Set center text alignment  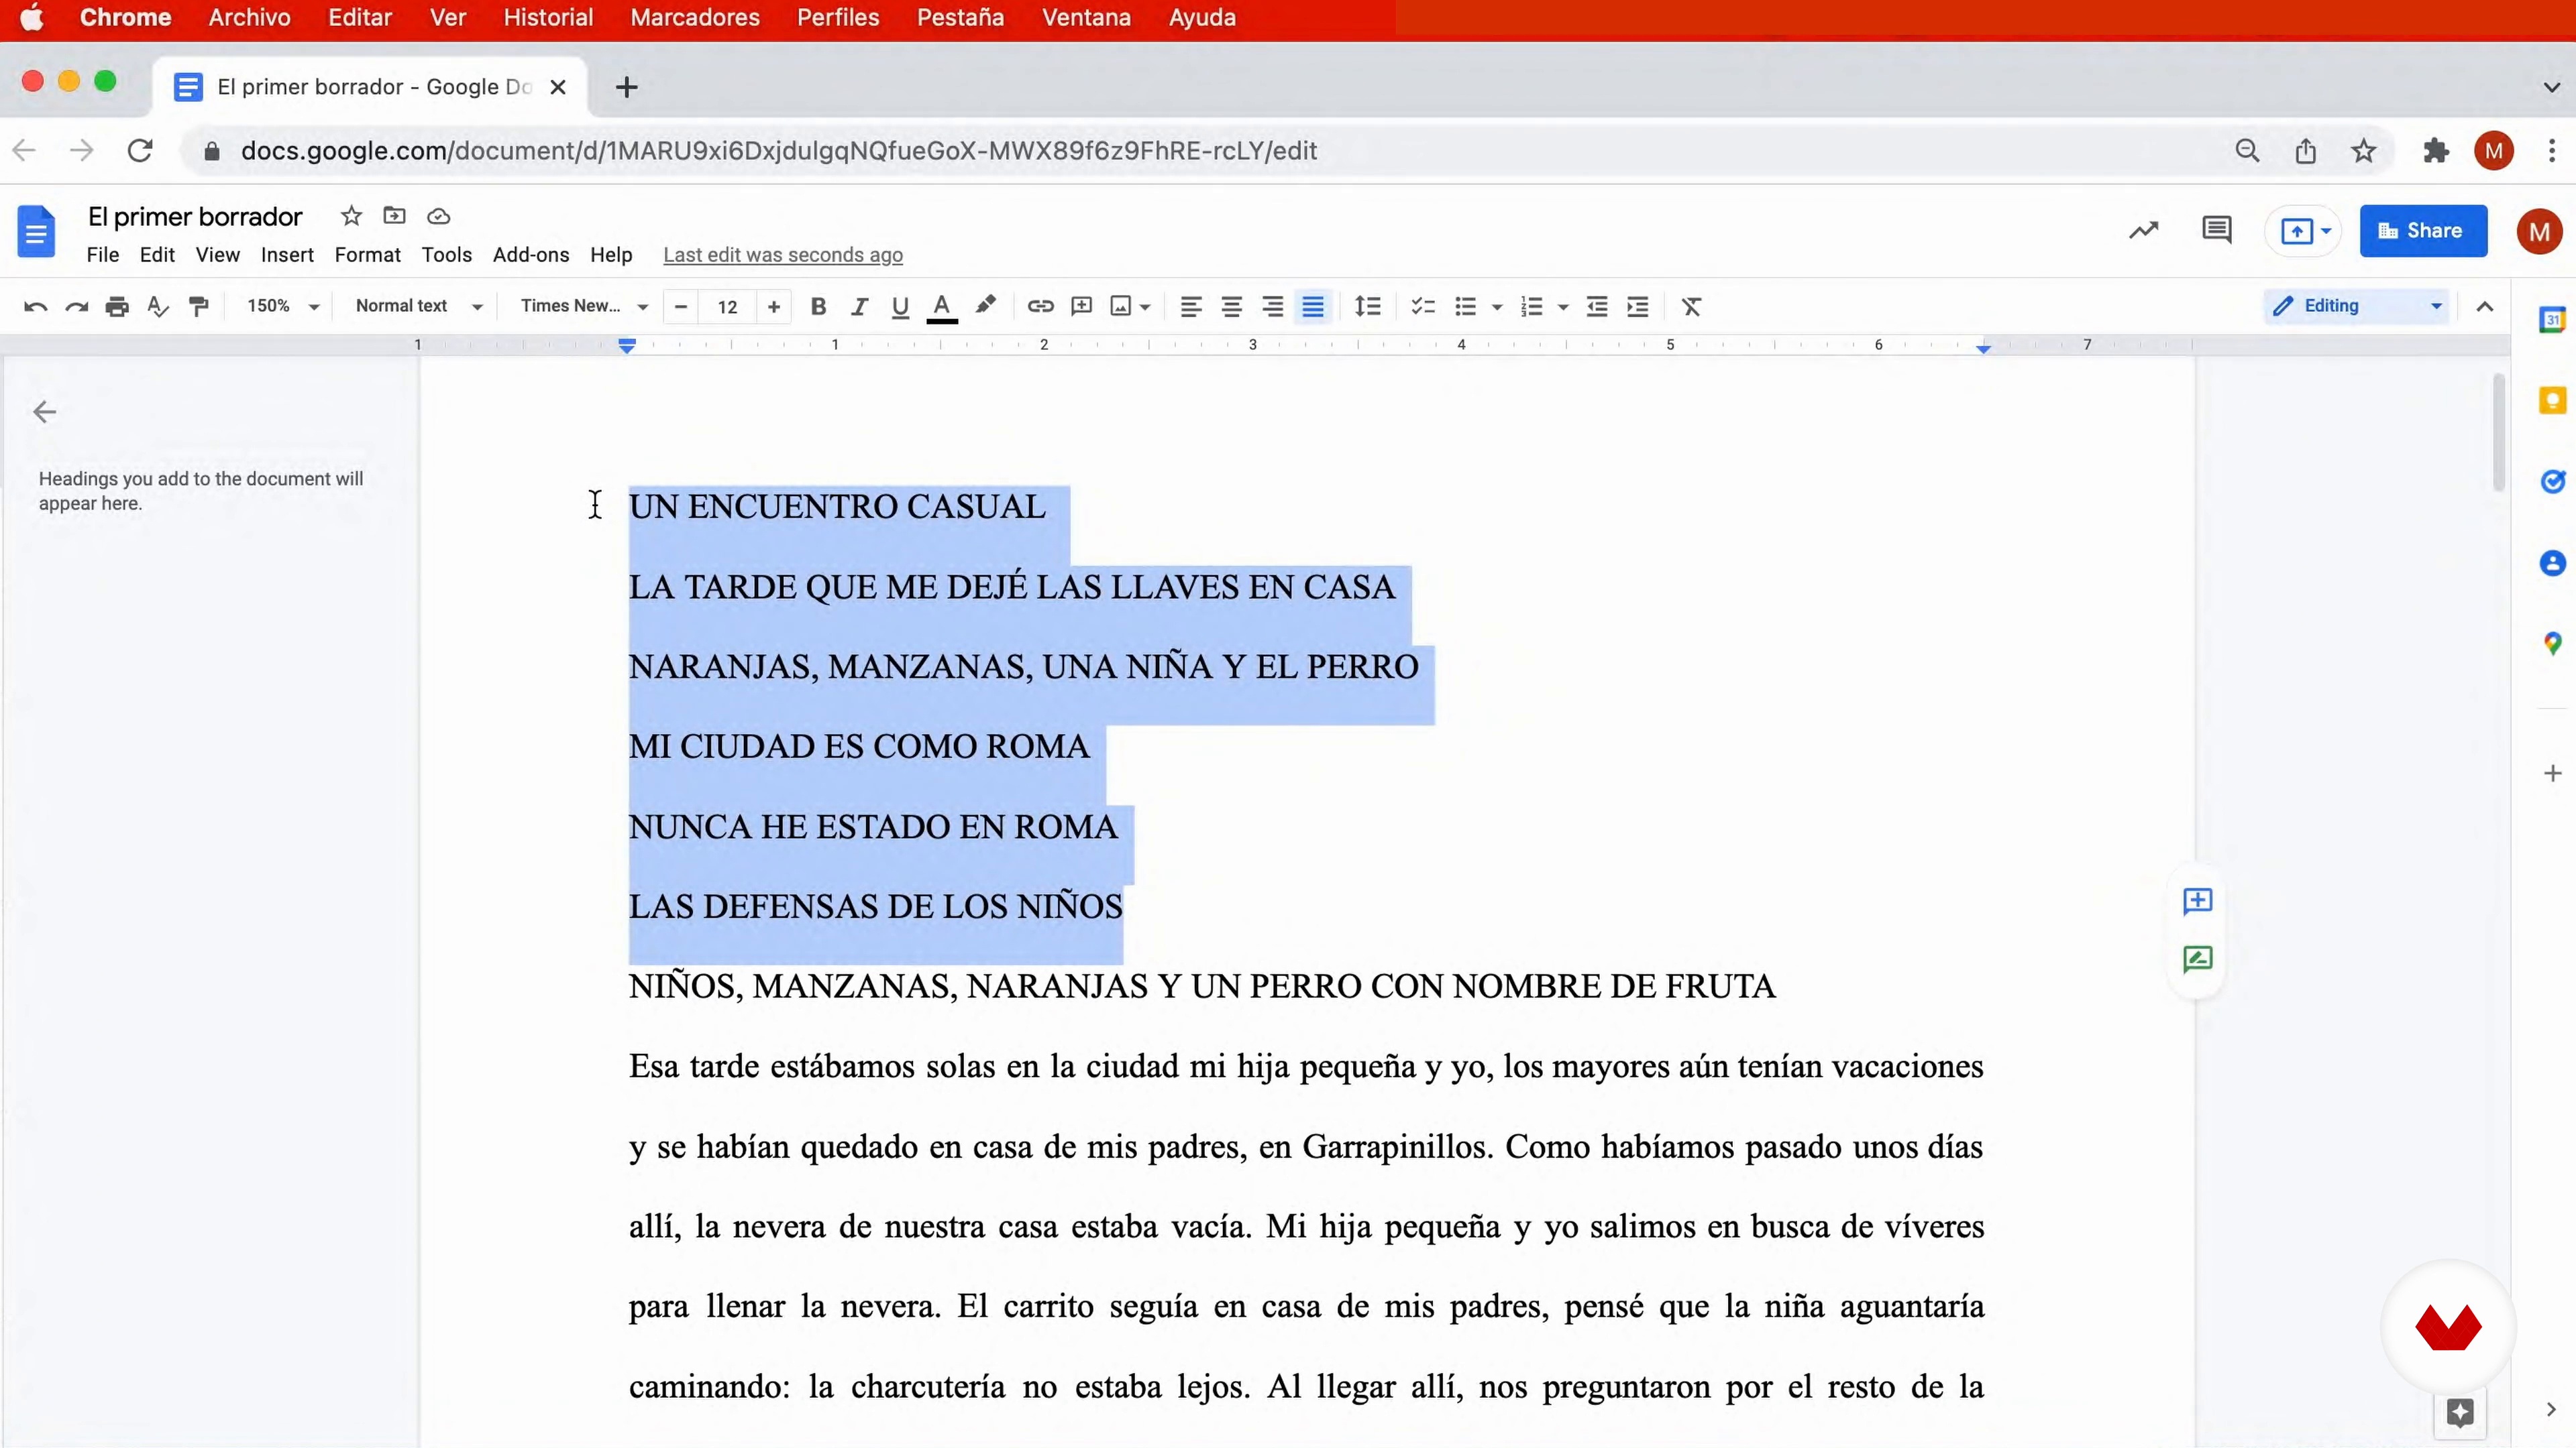pyautogui.click(x=1231, y=307)
